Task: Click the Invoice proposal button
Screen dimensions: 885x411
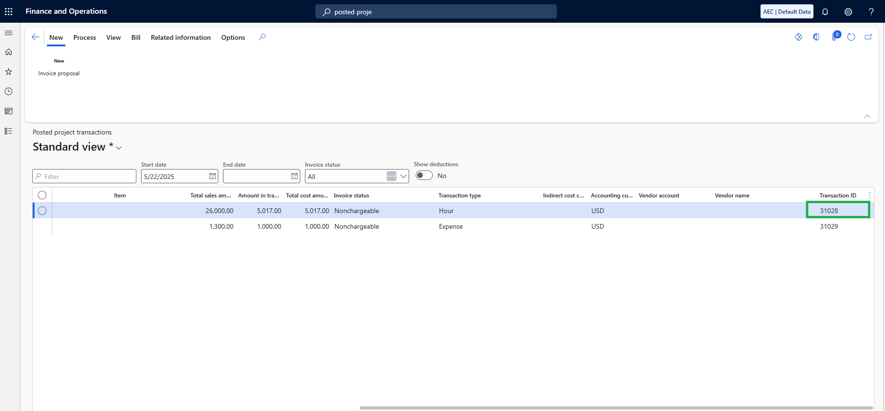Action: [59, 73]
